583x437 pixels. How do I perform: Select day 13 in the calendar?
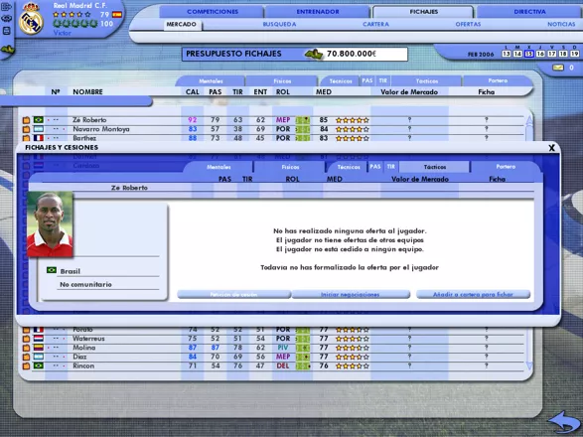click(507, 54)
